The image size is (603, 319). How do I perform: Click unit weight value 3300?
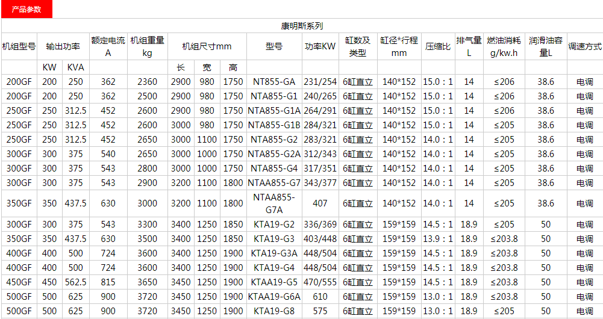[x=148, y=225]
